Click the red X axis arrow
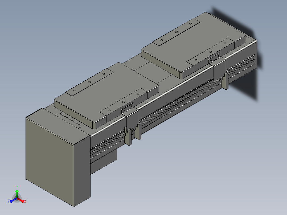 [x=21, y=200]
